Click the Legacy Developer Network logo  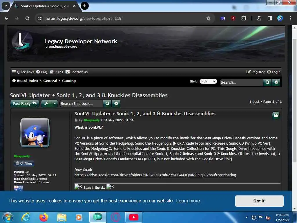22,42
